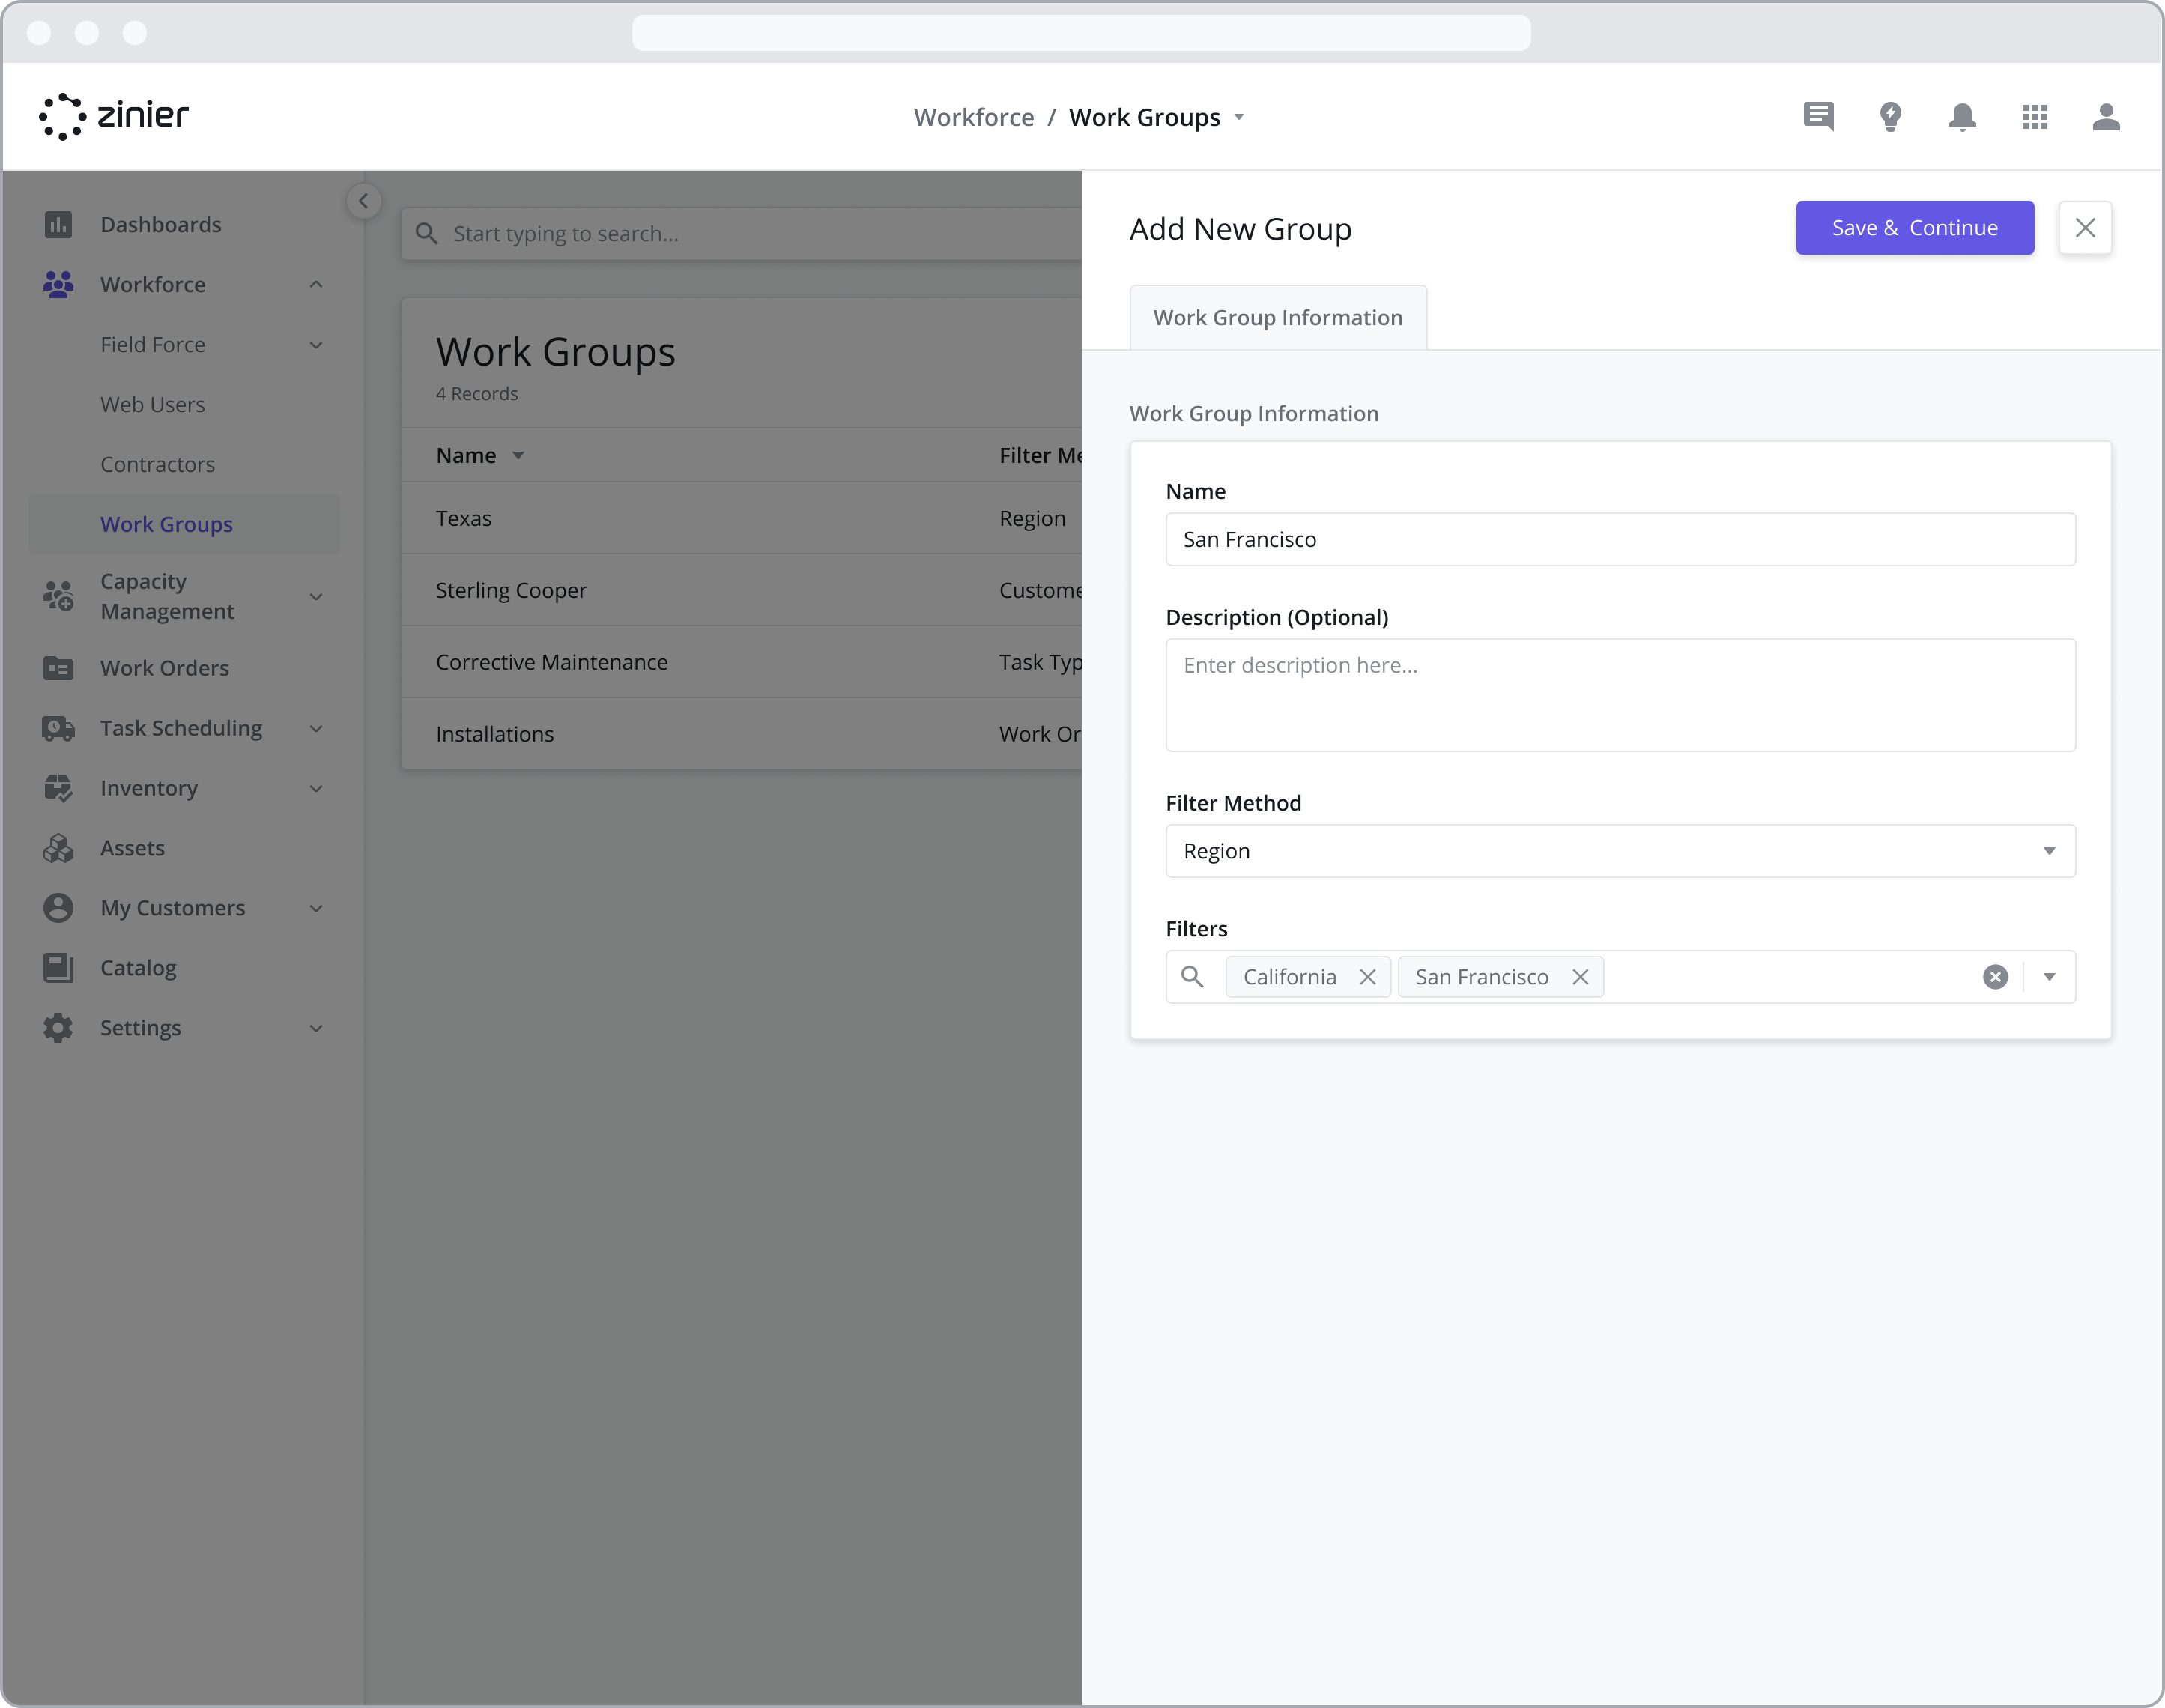This screenshot has width=2165, height=1708.
Task: Open Assets in the sidebar
Action: [132, 848]
